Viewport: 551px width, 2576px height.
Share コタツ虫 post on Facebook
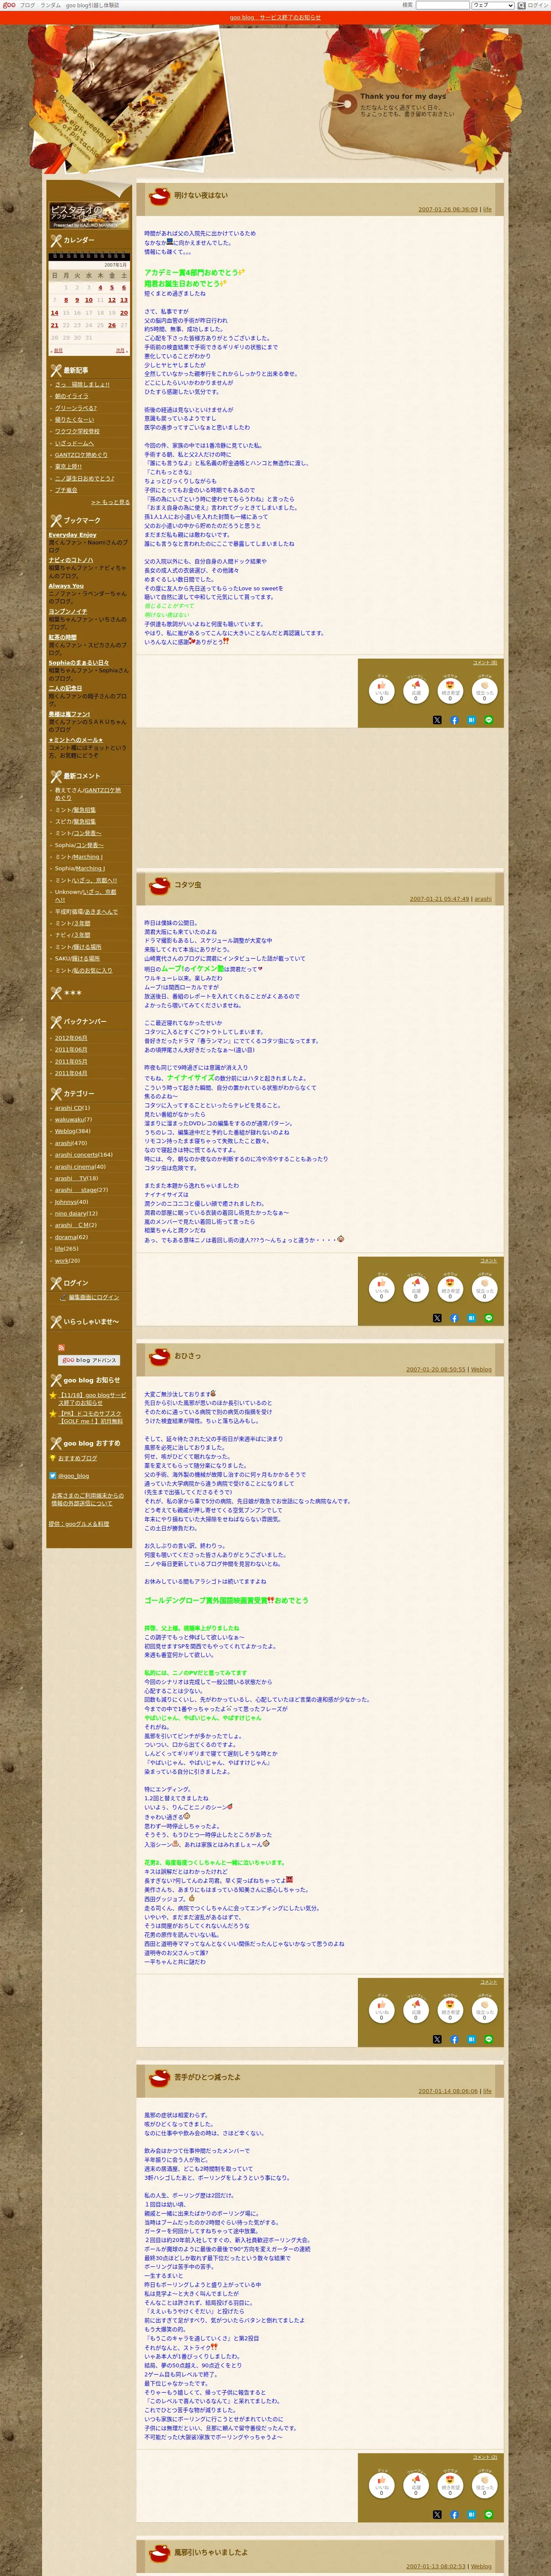coord(454,1318)
